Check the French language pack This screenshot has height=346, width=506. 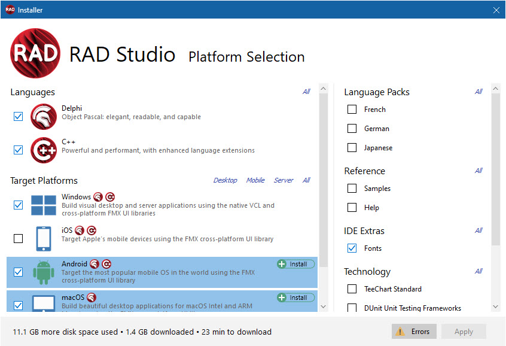352,109
